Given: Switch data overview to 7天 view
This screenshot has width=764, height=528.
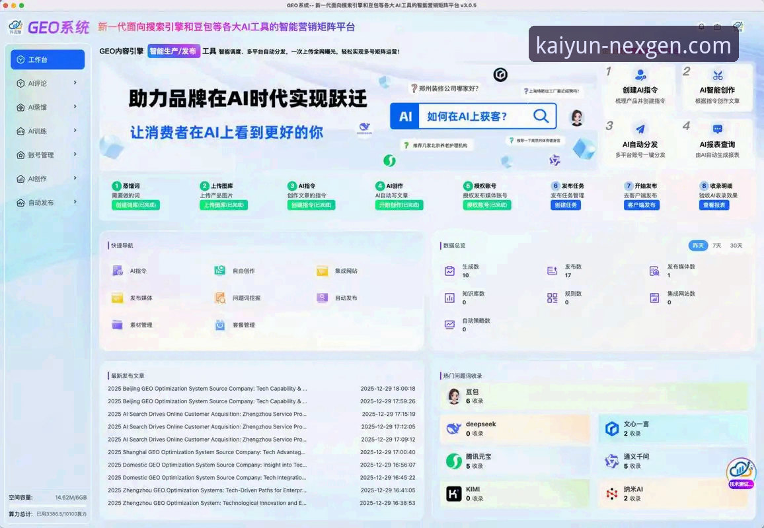Looking at the screenshot, I should tap(718, 245).
